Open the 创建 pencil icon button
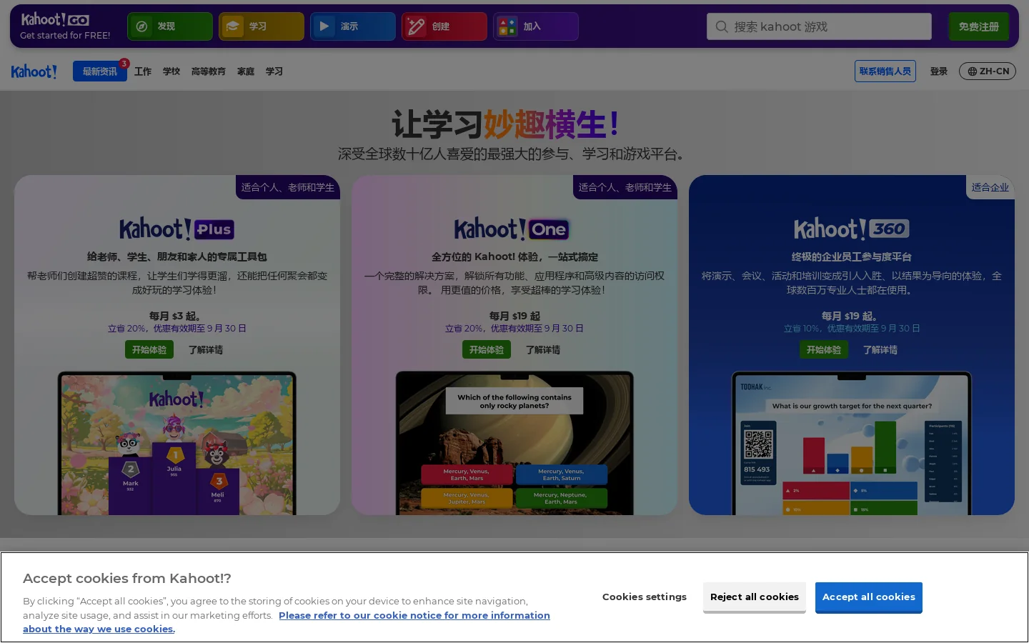1029x643 pixels. pyautogui.click(x=444, y=26)
